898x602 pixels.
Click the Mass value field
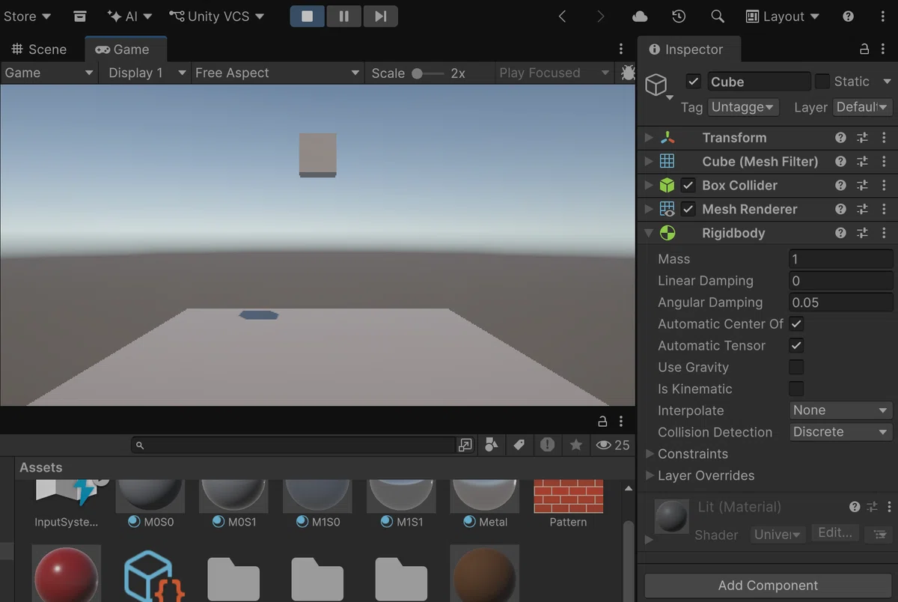pyautogui.click(x=841, y=259)
